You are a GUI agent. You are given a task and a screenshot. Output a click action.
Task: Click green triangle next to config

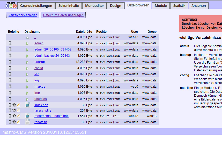[27, 68]
